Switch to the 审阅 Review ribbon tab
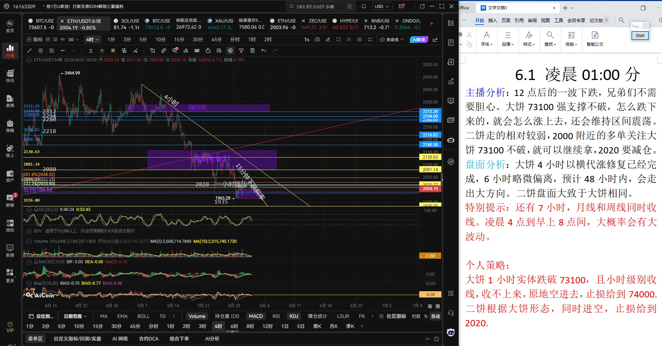The width and height of the screenshot is (662, 346). 532,20
